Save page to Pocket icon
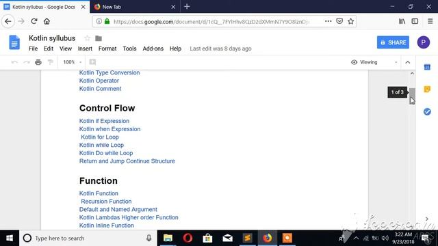 pos(339,21)
